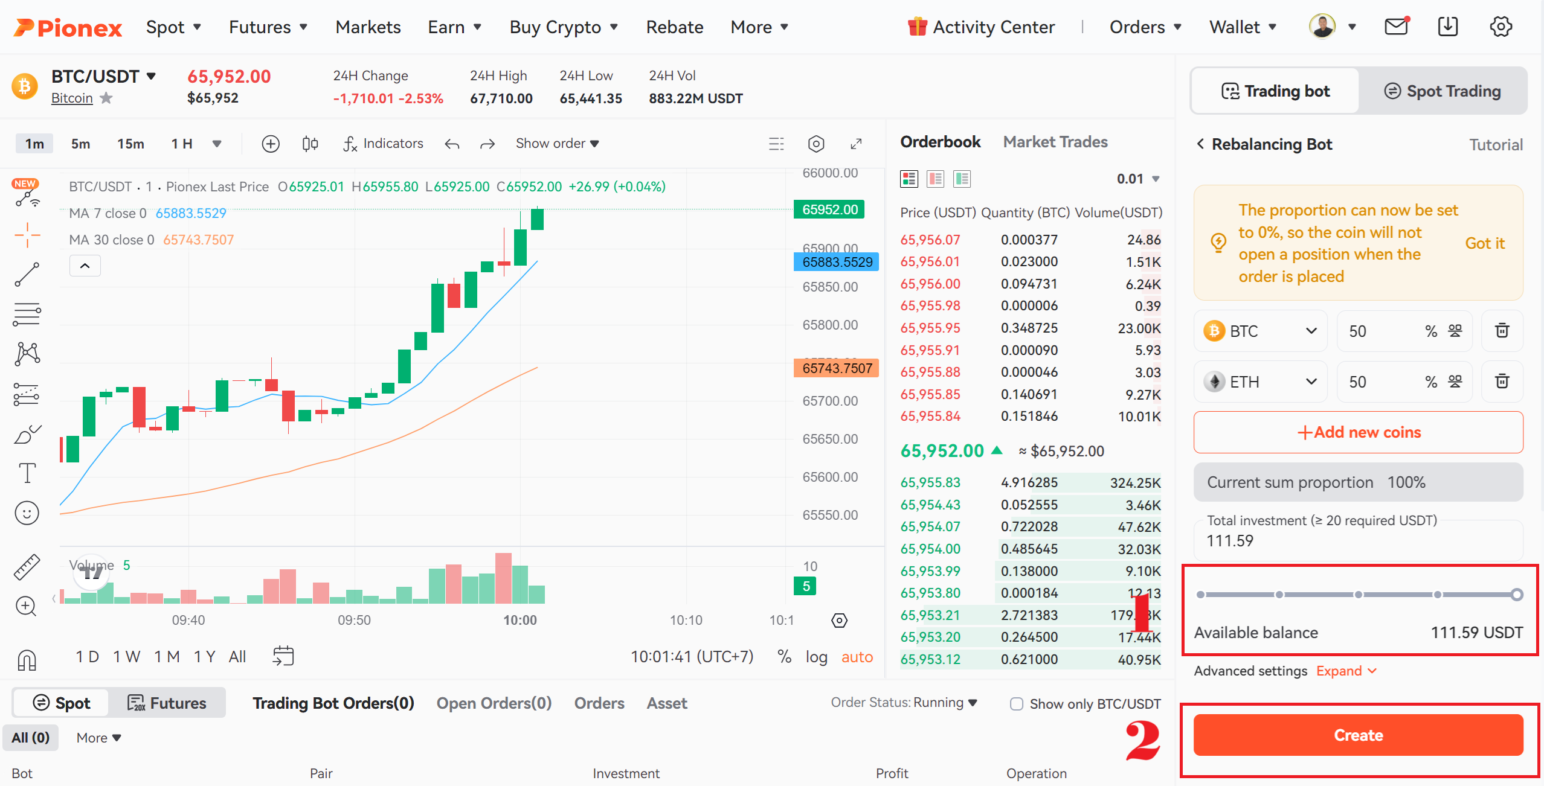1544x786 pixels.
Task: Open the mail inbox icon
Action: 1396,27
